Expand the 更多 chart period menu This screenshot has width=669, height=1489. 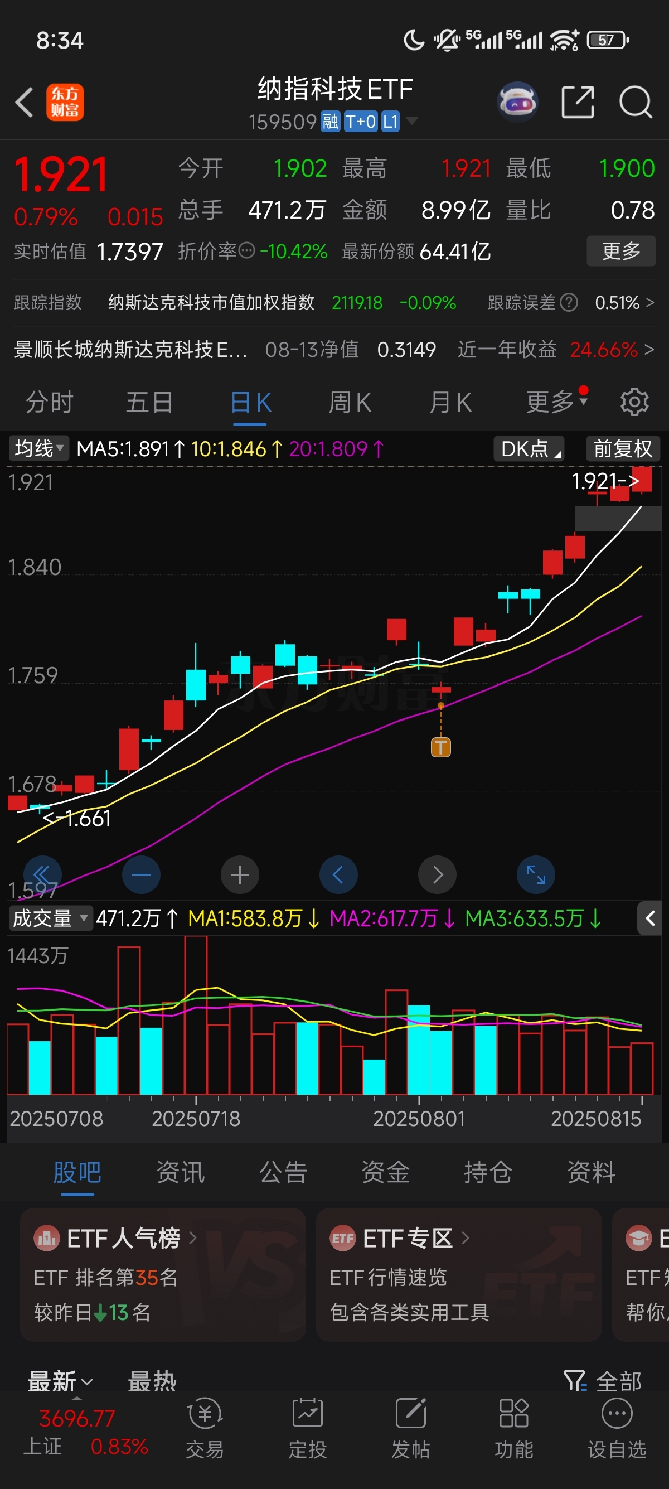tap(557, 402)
